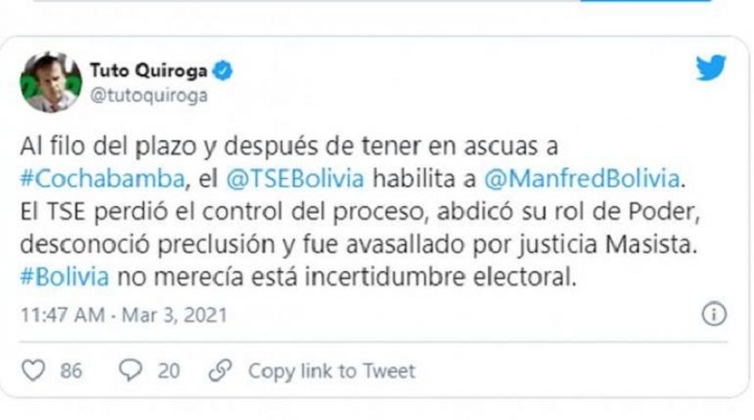Open the Tuto Quiroga display name
Screen dimensions: 754x420
pyautogui.click(x=148, y=72)
